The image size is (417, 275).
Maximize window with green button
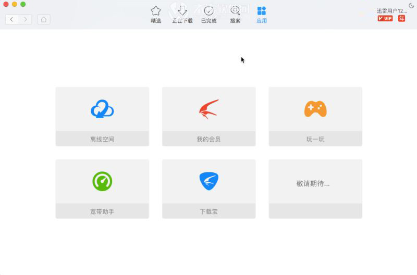point(23,4)
